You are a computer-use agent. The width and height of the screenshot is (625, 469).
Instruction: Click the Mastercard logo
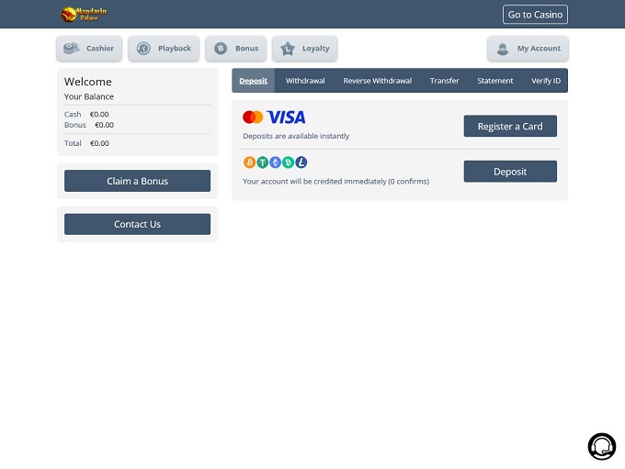pyautogui.click(x=253, y=117)
